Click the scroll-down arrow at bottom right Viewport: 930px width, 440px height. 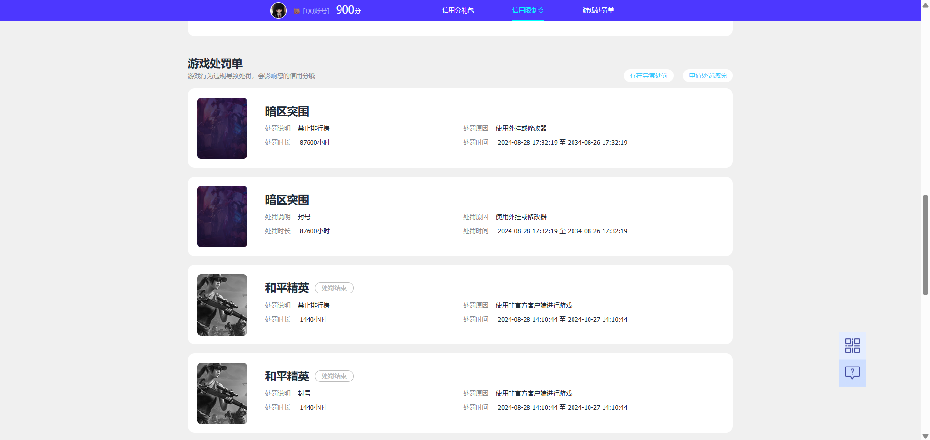pos(925,435)
